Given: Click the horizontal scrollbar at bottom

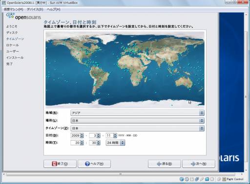Looking at the screenshot, I should [121, 174].
